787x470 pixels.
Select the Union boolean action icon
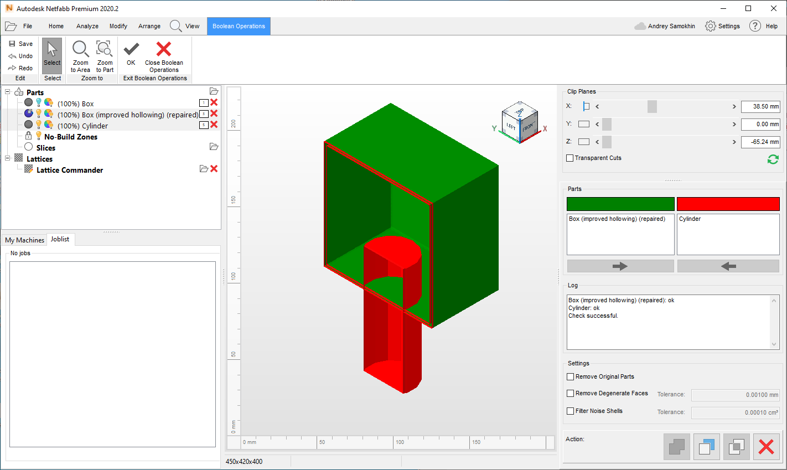676,447
